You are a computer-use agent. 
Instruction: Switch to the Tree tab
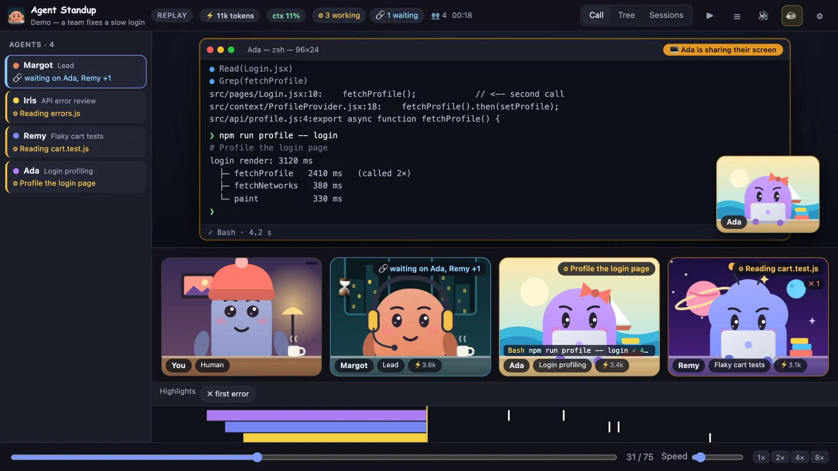pos(626,15)
